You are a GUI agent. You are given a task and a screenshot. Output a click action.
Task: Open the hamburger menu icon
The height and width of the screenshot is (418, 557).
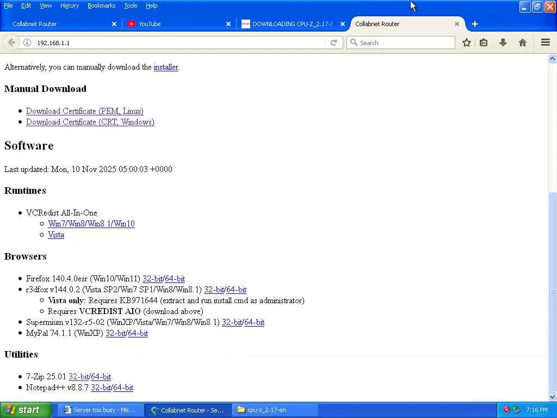pos(546,42)
